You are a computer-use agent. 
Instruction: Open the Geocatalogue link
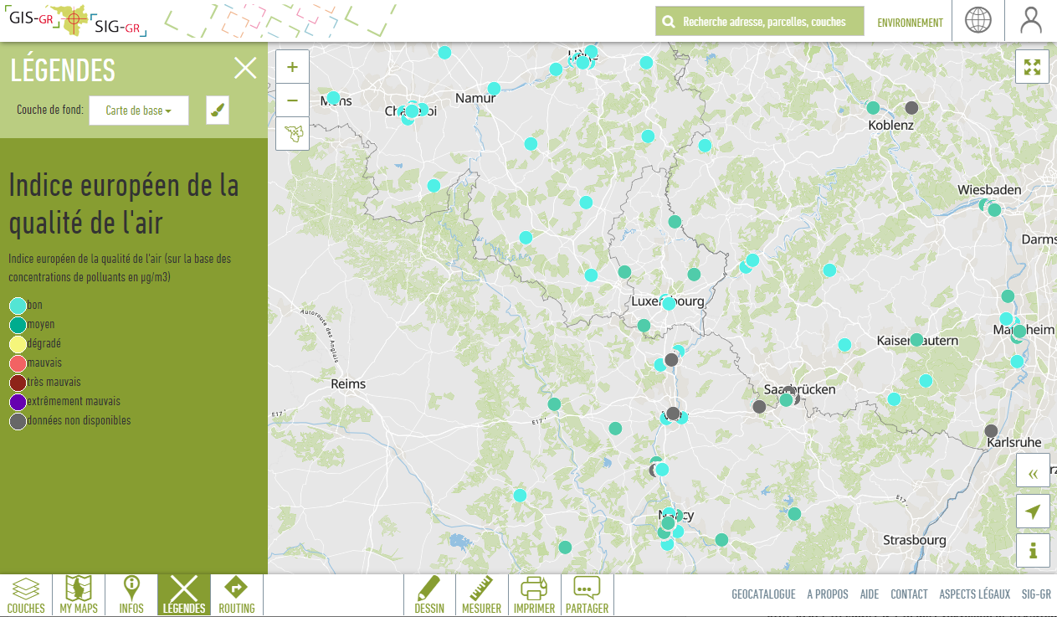(763, 594)
